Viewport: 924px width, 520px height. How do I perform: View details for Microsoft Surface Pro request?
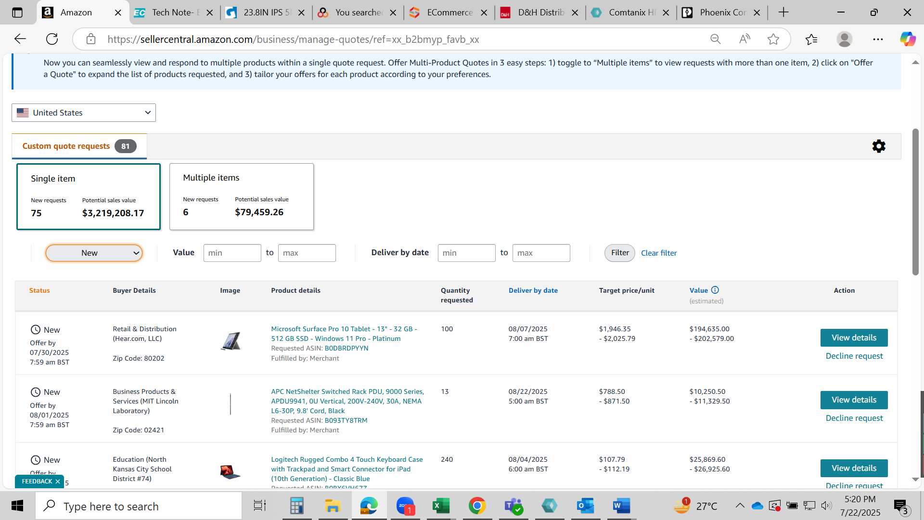[x=854, y=338]
